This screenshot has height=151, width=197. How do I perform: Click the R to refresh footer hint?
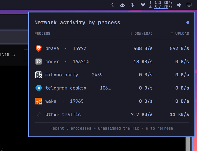tap(159, 128)
